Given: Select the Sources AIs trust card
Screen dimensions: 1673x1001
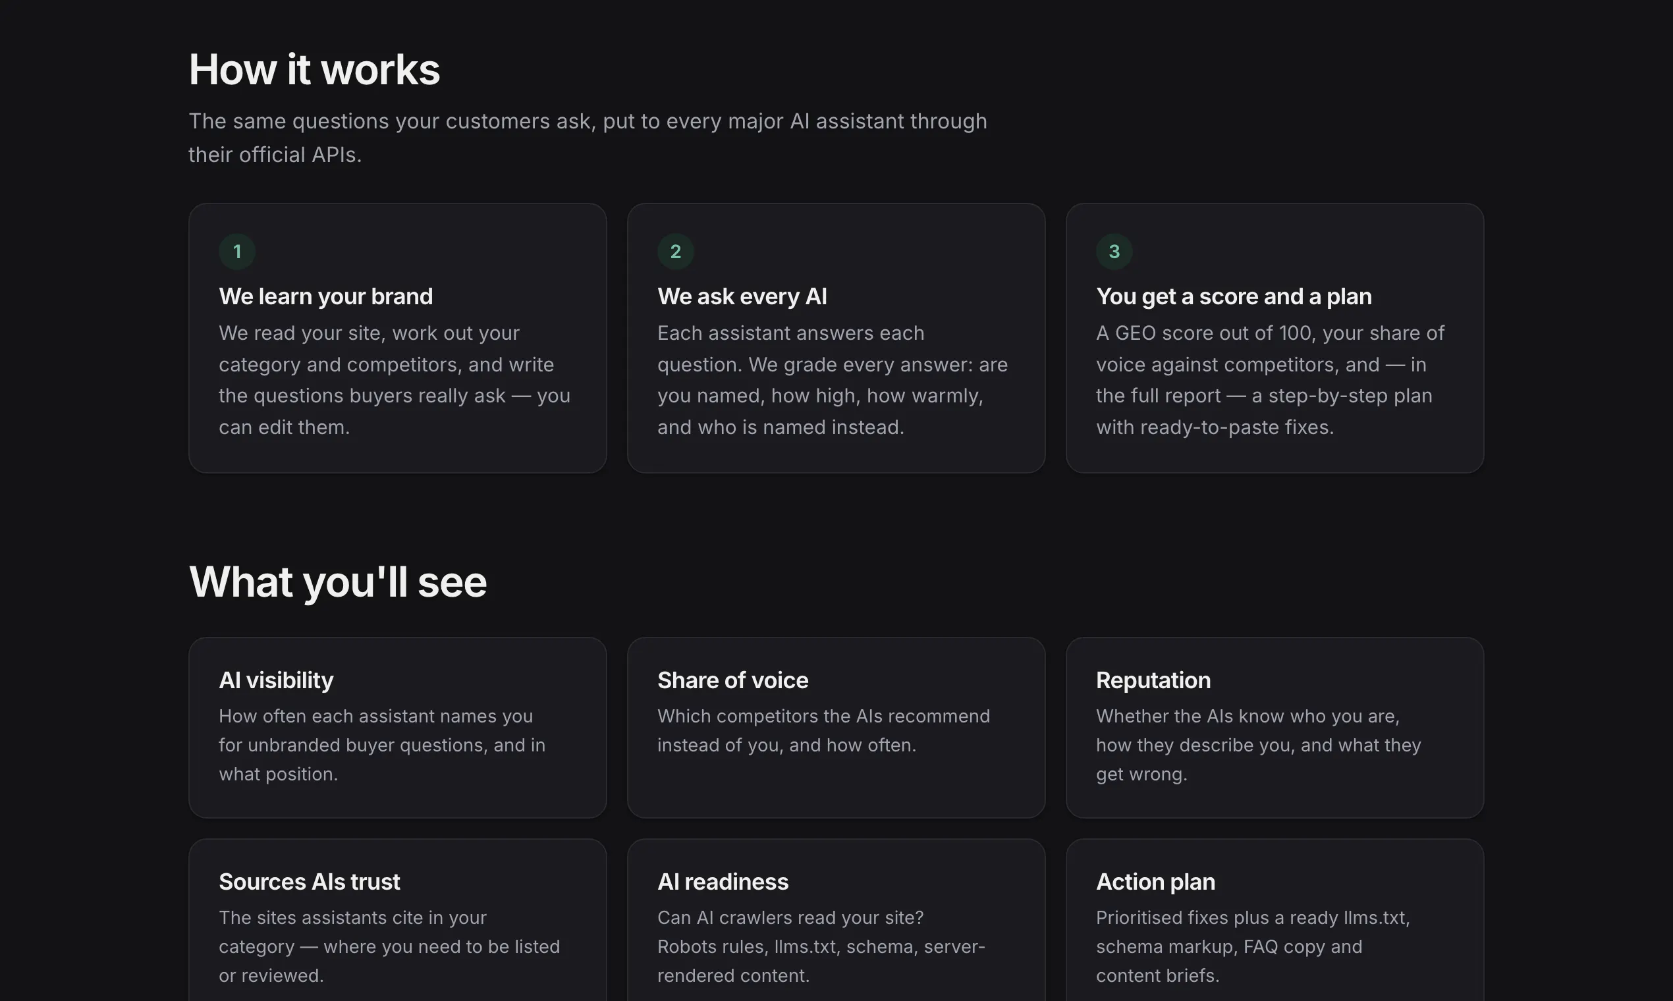Looking at the screenshot, I should [x=397, y=920].
